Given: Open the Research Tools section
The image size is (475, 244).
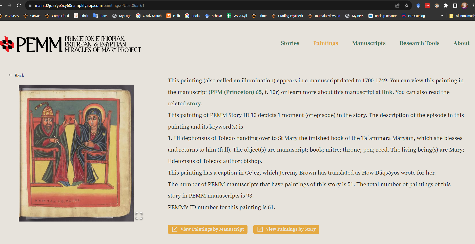Looking at the screenshot, I should point(419,43).
